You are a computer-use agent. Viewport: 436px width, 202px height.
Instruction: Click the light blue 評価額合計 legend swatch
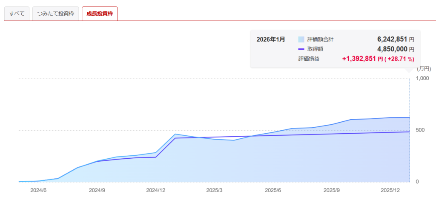[301, 39]
